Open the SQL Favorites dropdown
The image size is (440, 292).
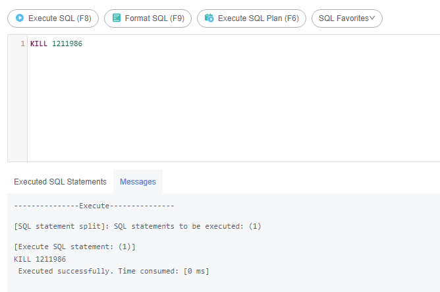click(x=347, y=18)
